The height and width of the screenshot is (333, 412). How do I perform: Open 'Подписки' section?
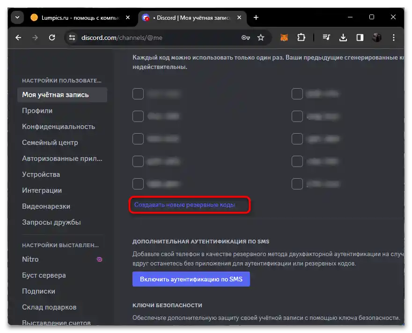[62, 291]
